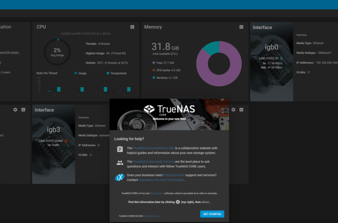Click the CPU card title
The image size is (338, 223).
tap(41, 27)
